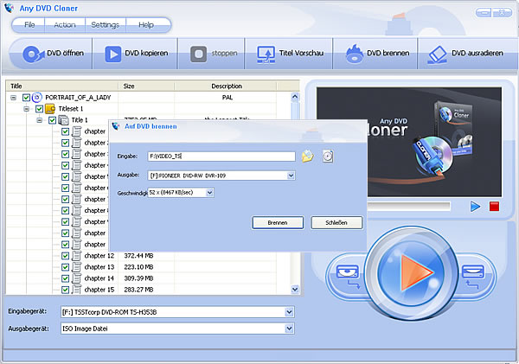Image resolution: width=519 pixels, height=364 pixels.
Task: Open the Settings menu
Action: coord(105,25)
